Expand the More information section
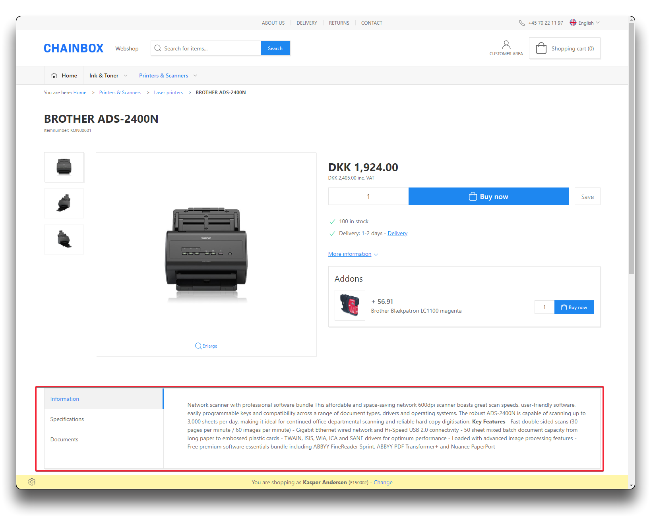The height and width of the screenshot is (518, 651). 353,254
